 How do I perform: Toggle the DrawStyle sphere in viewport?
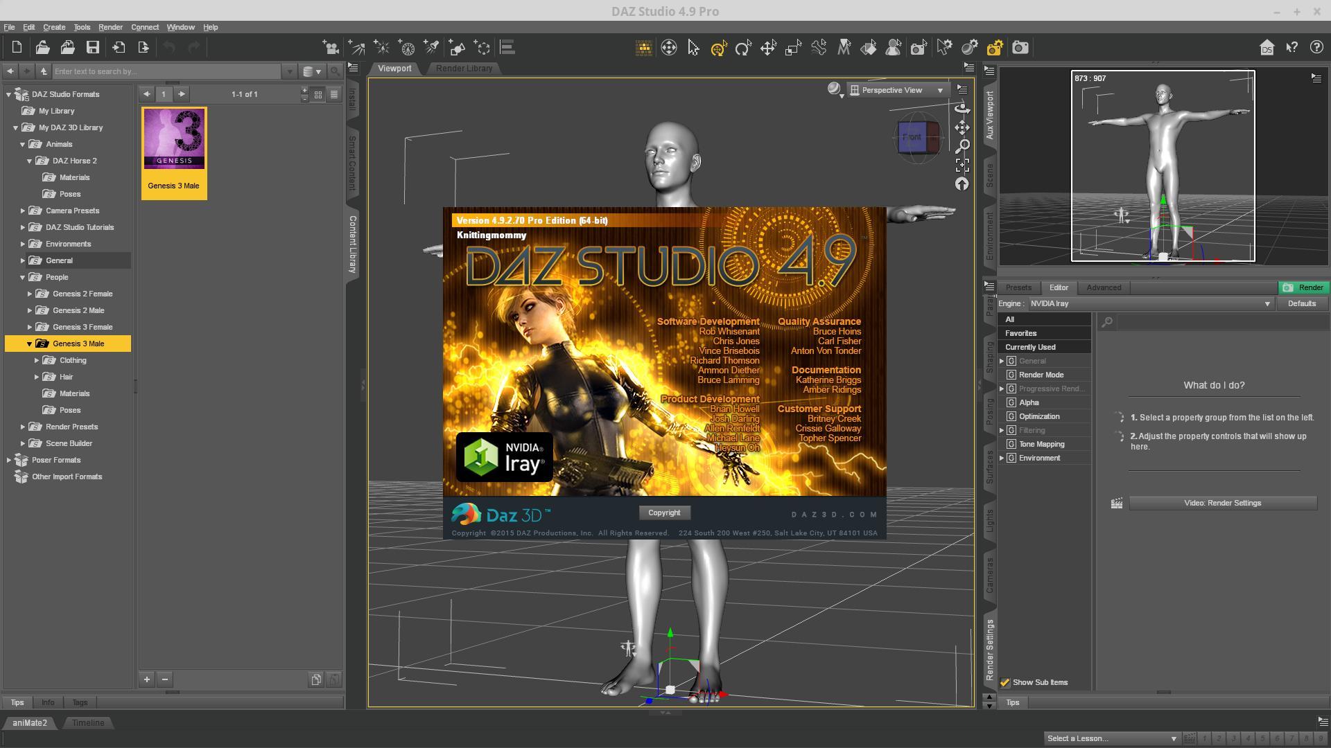835,89
